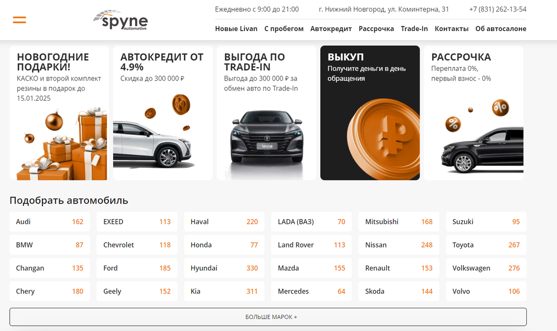Click working hours Ежедневно с 9:00 до 21:00
Viewport: 557px width, 331px height.
tap(257, 9)
